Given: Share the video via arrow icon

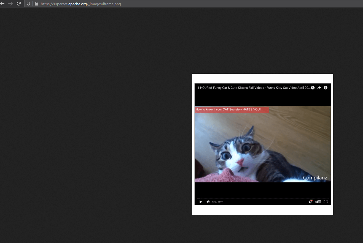Looking at the screenshot, I should tap(319, 88).
